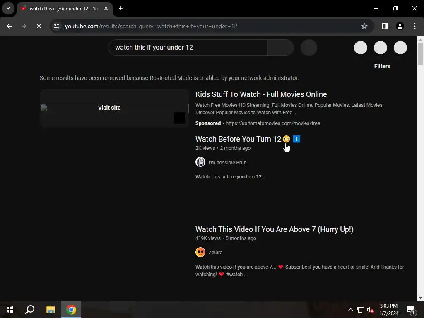Click the scrollbar down arrow
Screen dimensions: 424x318
click(420, 298)
